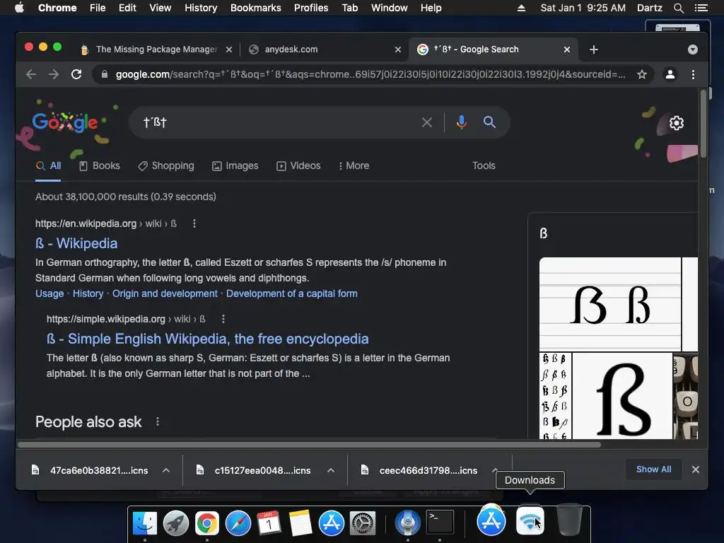Submit search with the magnifier icon
Viewport: 724px width, 543px height.
pyautogui.click(x=489, y=122)
